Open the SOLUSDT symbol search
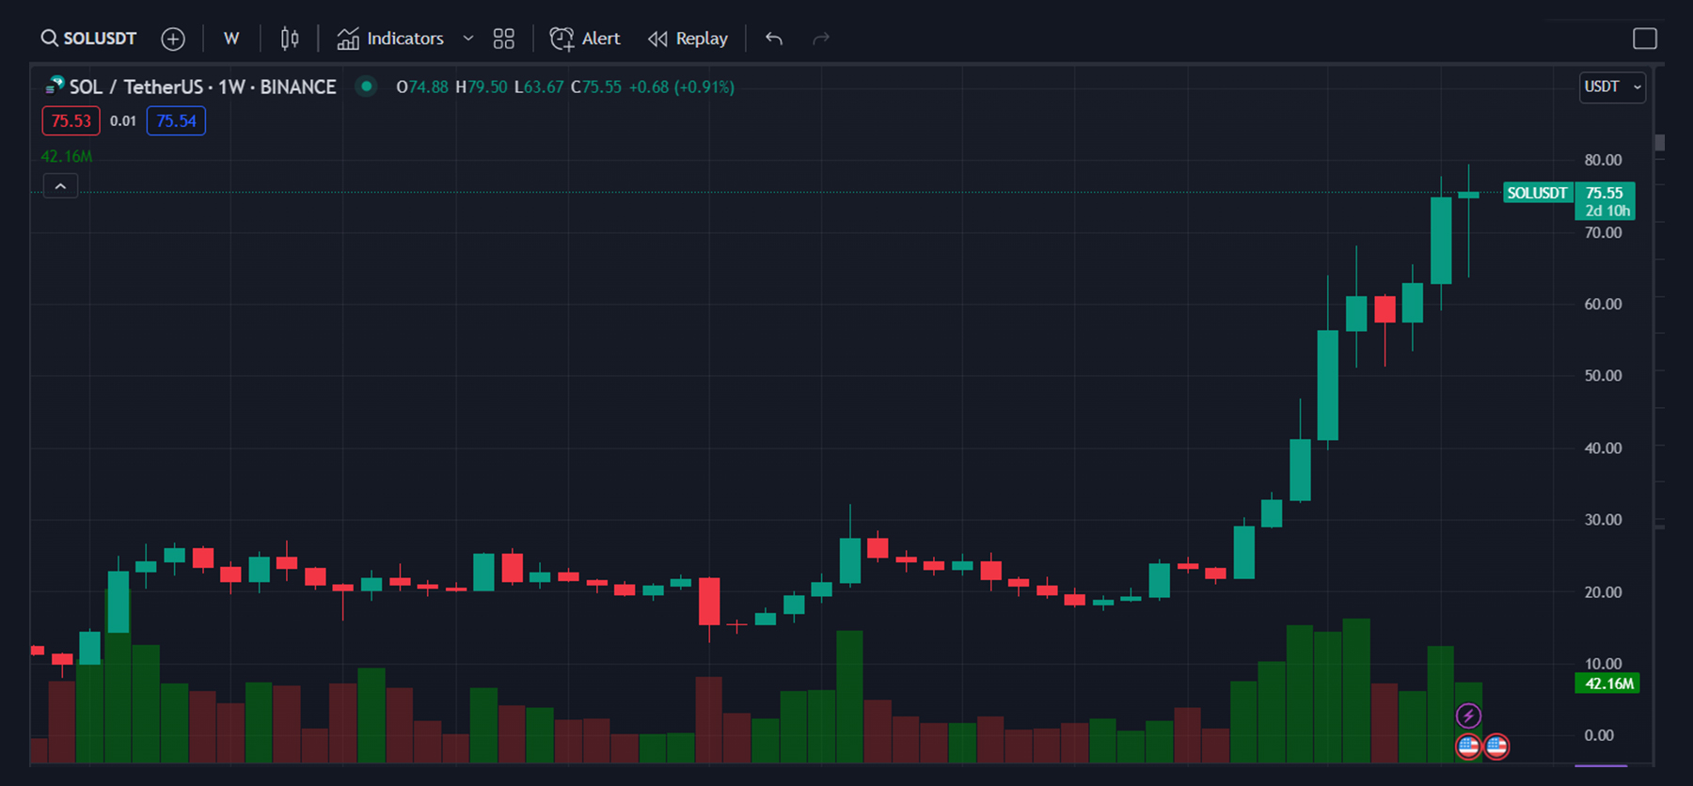The image size is (1693, 786). pyautogui.click(x=88, y=39)
